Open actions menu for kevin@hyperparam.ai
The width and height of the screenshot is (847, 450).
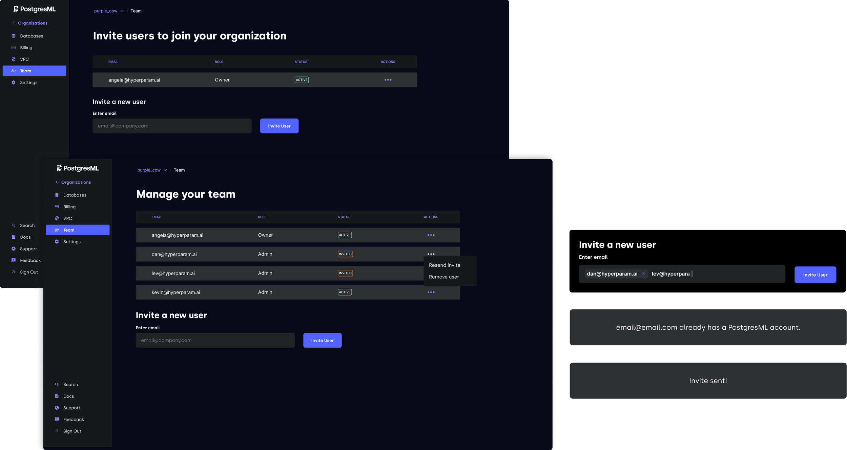[431, 292]
